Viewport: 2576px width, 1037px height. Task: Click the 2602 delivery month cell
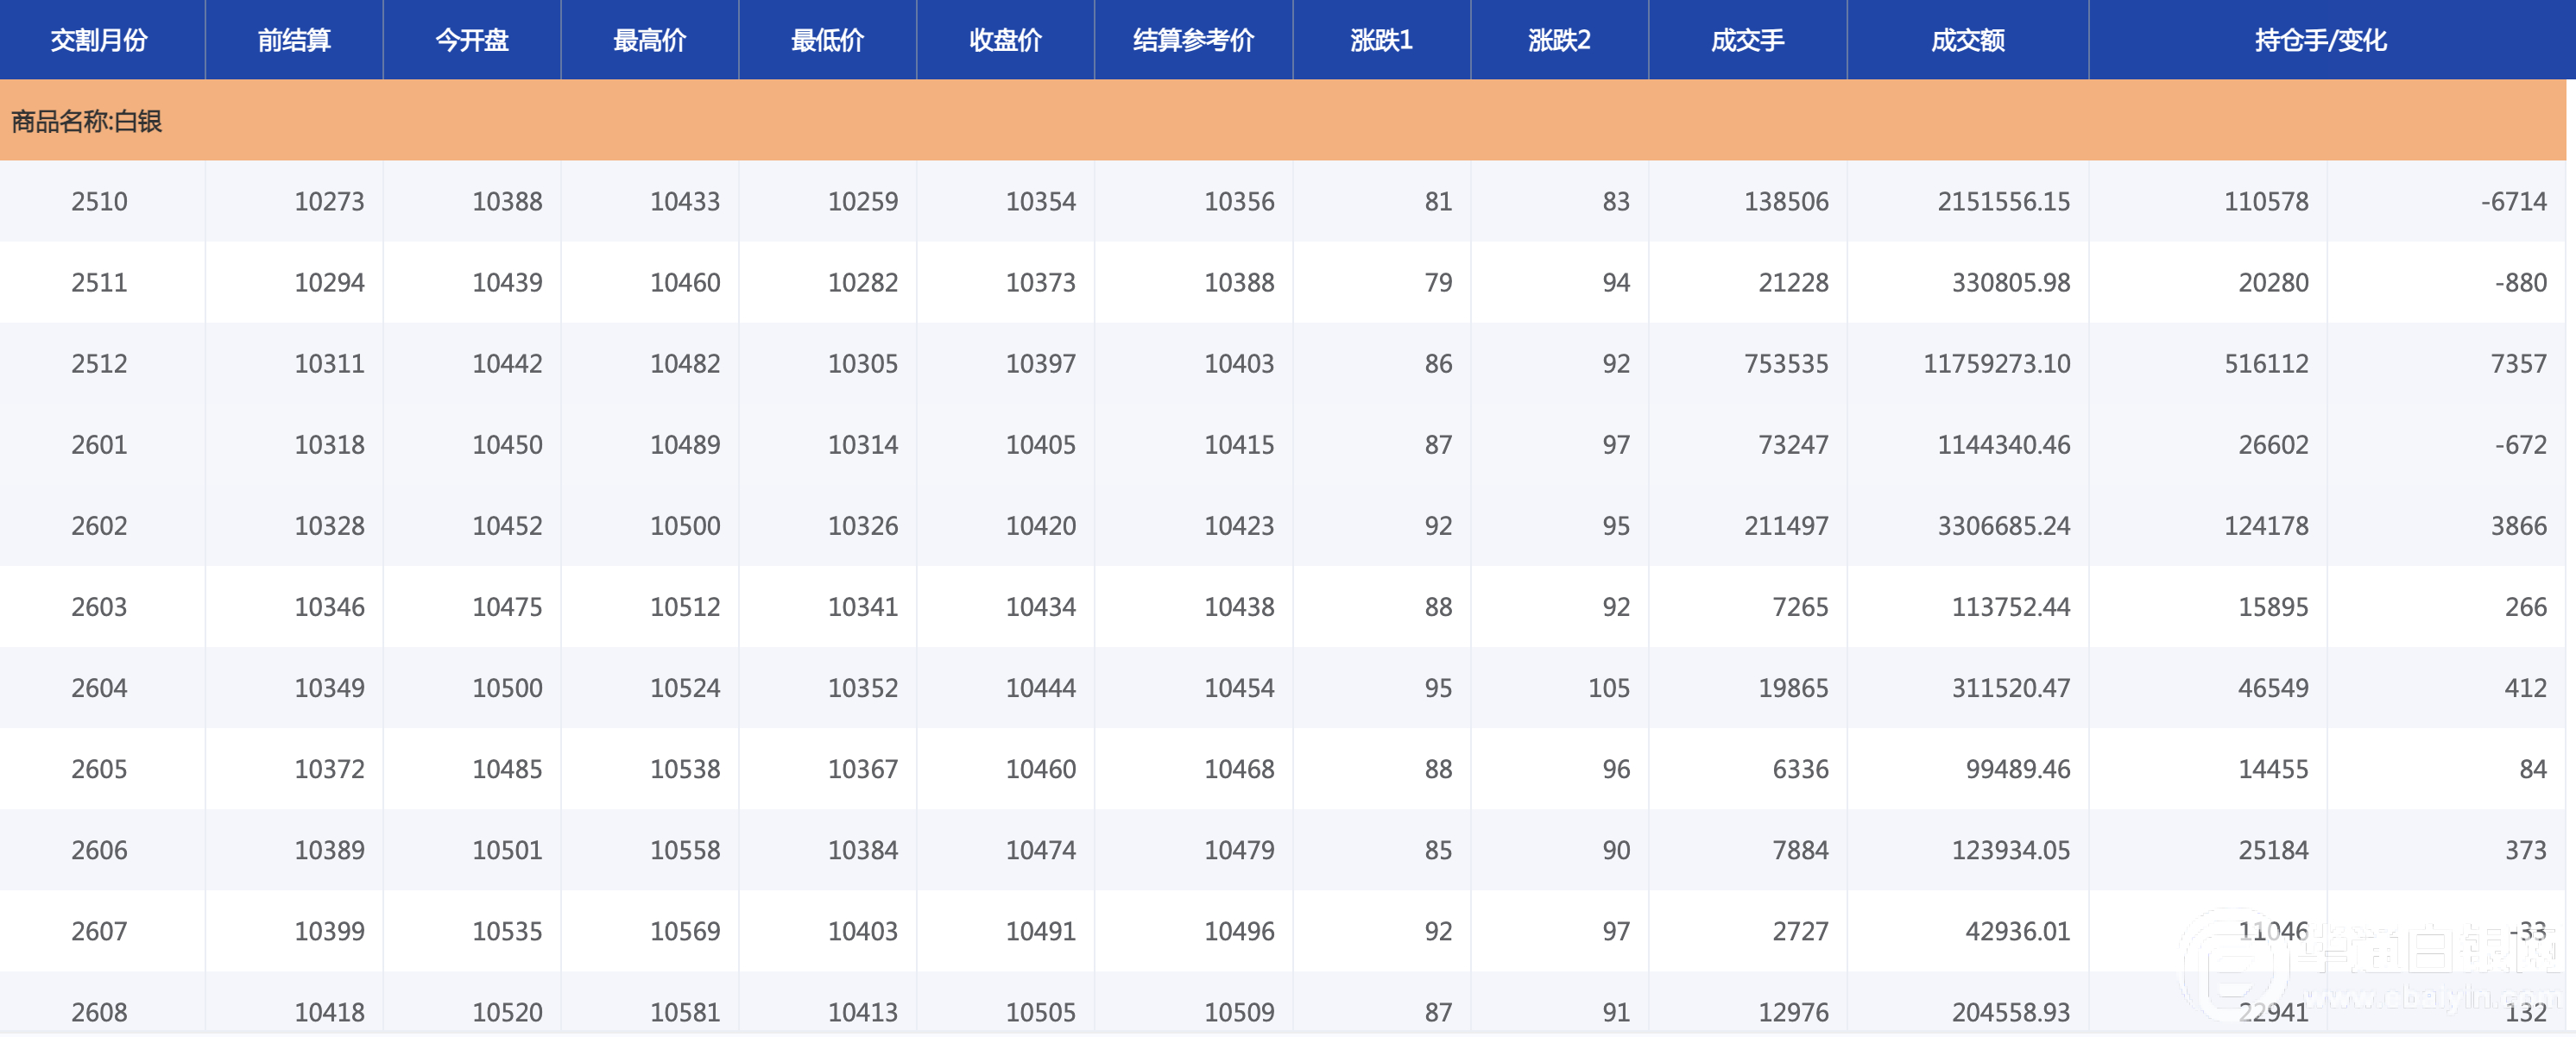[x=99, y=525]
